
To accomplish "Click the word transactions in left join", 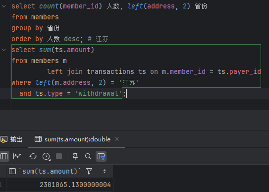I will pos(110,72).
